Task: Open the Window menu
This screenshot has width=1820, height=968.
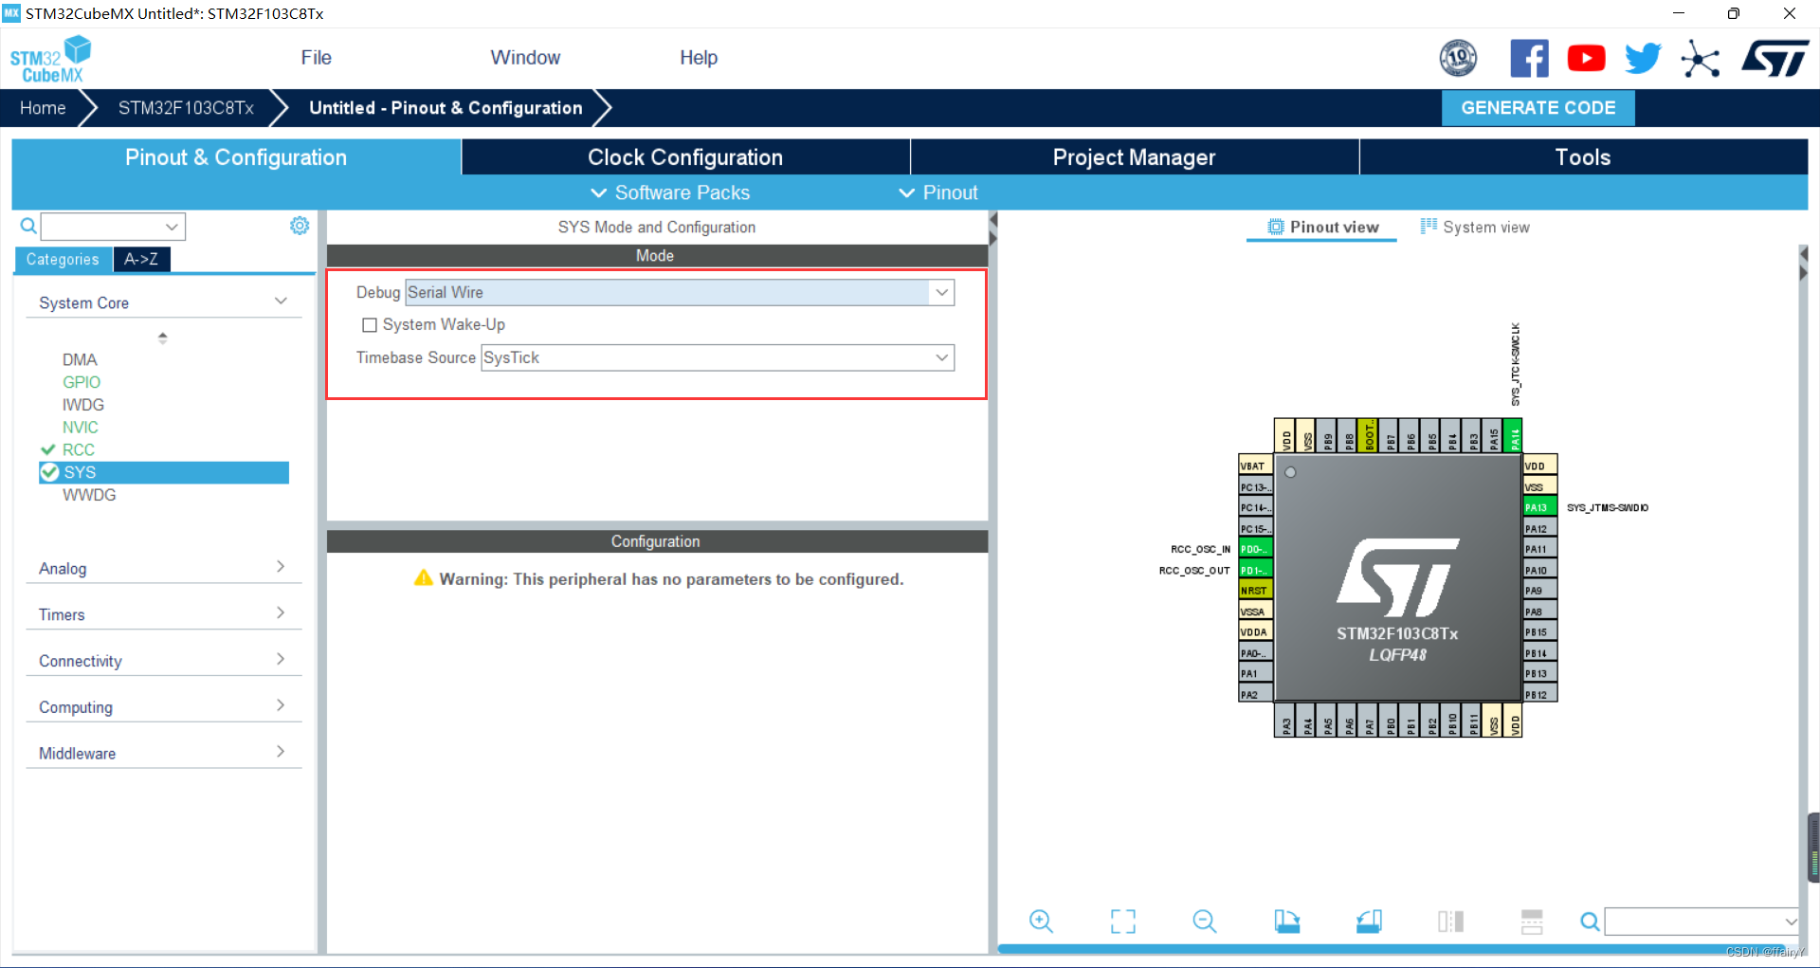Action: (x=525, y=58)
